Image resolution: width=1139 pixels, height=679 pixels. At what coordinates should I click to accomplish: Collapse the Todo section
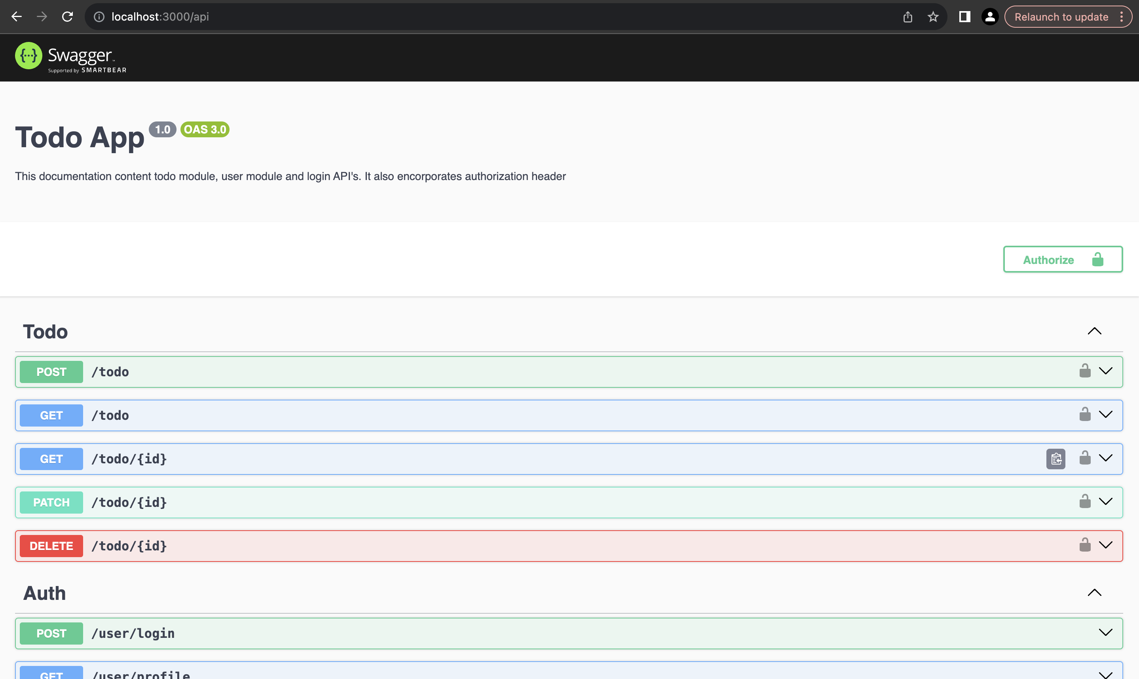[1094, 331]
